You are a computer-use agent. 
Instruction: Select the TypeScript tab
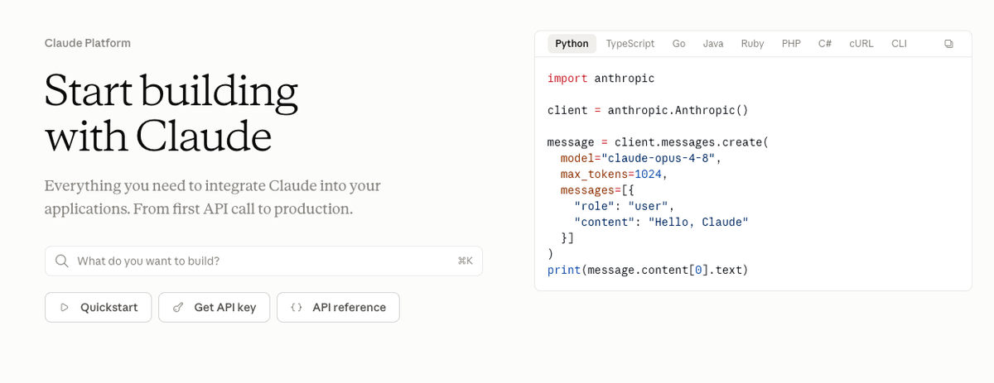tap(630, 44)
